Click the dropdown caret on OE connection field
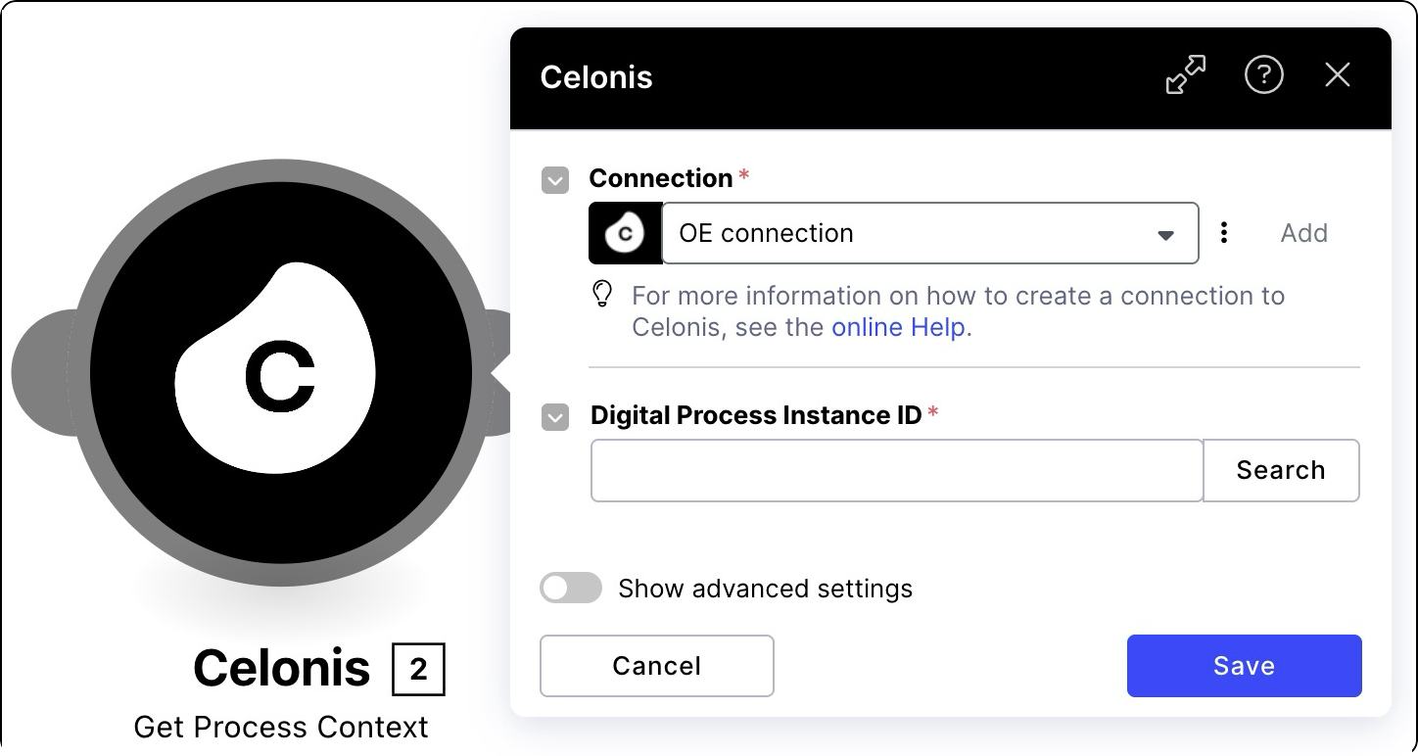The width and height of the screenshot is (1418, 756). click(x=1165, y=234)
